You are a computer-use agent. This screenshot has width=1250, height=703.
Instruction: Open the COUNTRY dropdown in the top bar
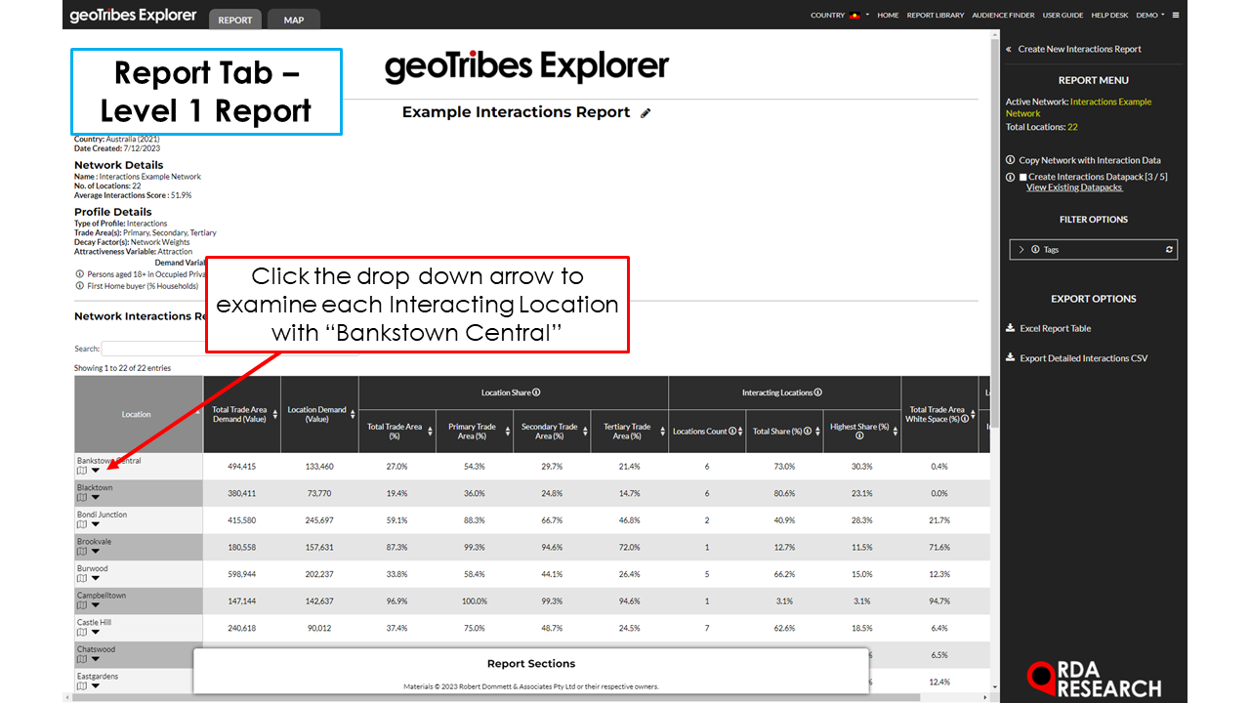point(840,16)
